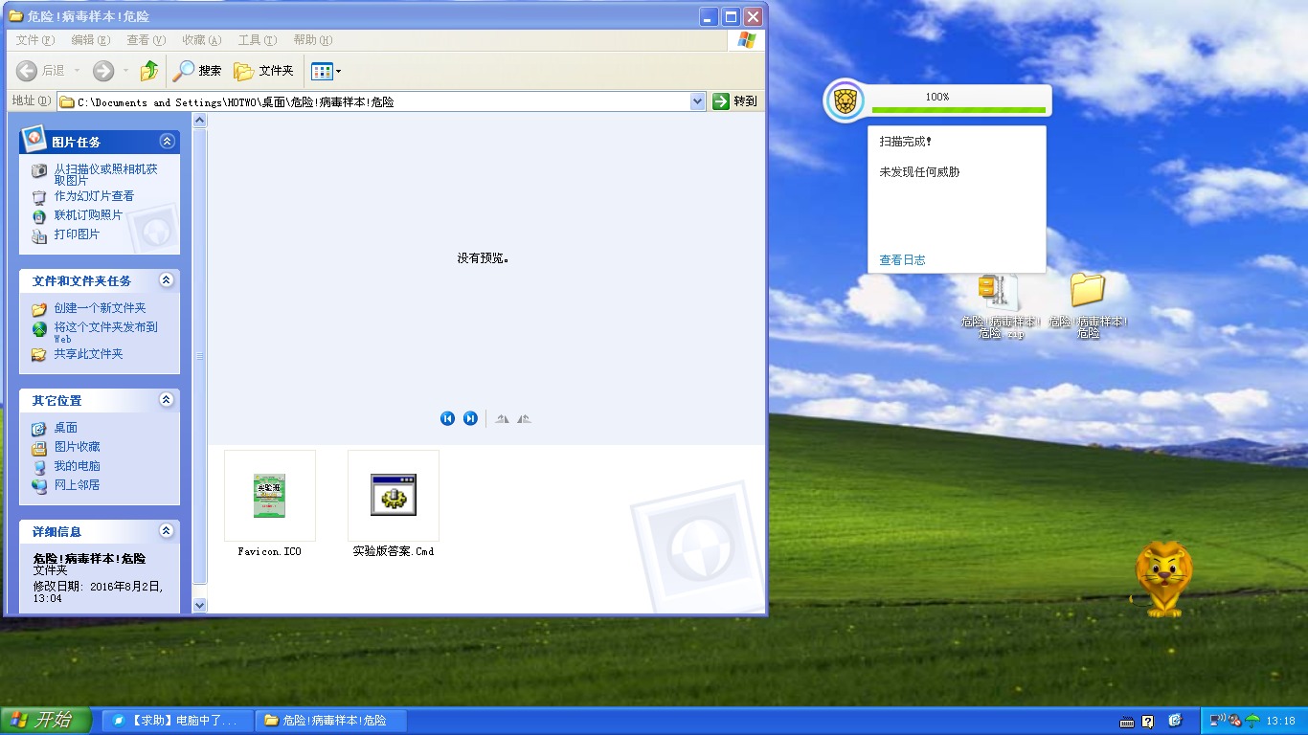The width and height of the screenshot is (1308, 735).
Task: Click 从扫描仪或照相机获取图片 link
Action: 105,174
